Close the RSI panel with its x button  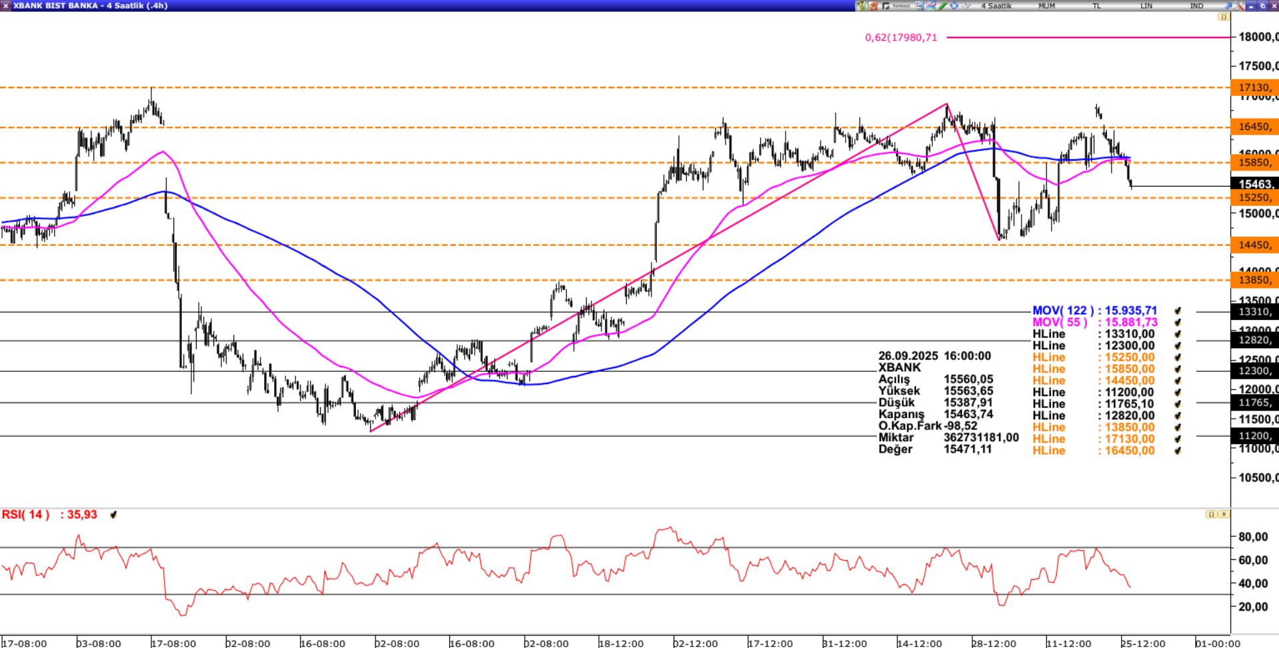(x=1224, y=514)
